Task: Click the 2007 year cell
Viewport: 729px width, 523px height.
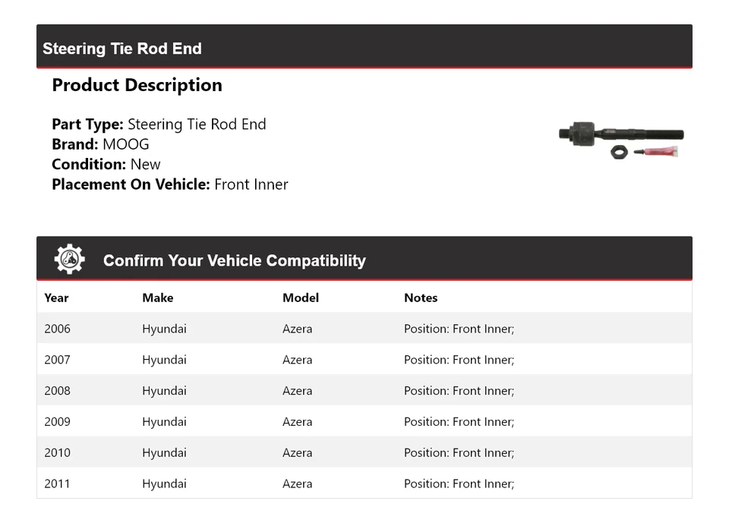Action: [x=57, y=360]
